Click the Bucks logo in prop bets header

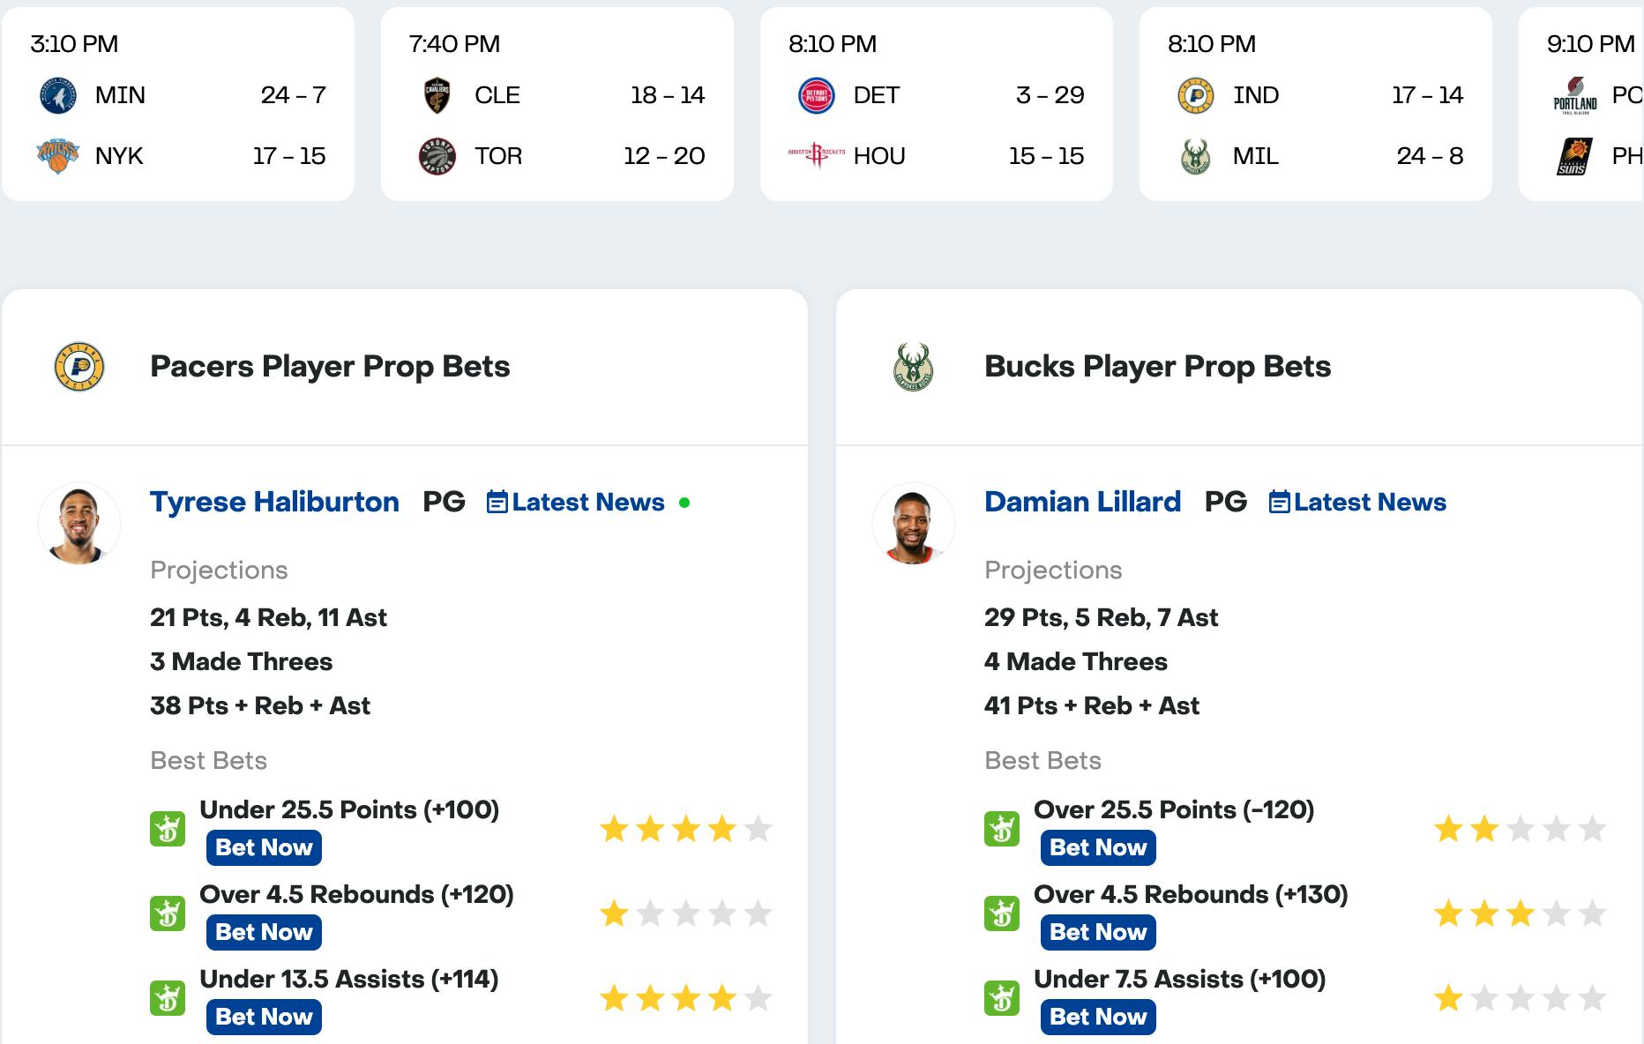(913, 367)
